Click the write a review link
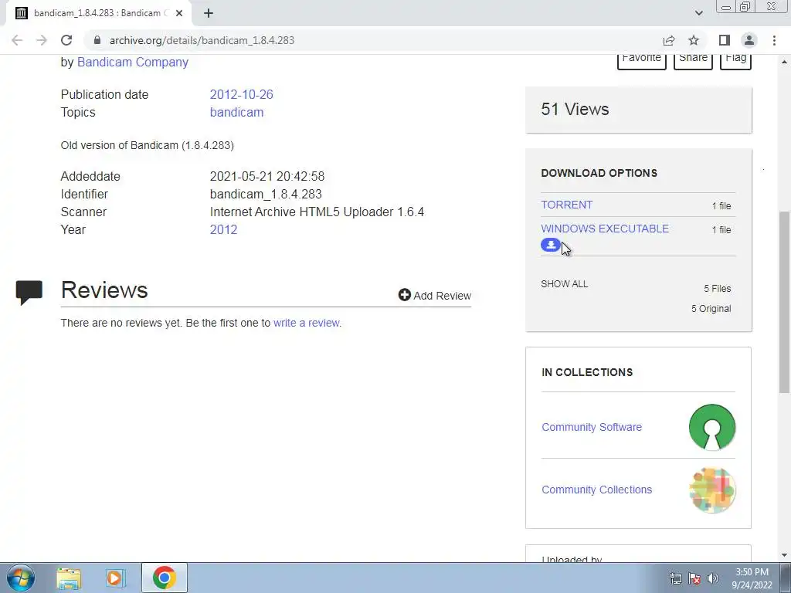The height and width of the screenshot is (593, 791). coord(307,323)
